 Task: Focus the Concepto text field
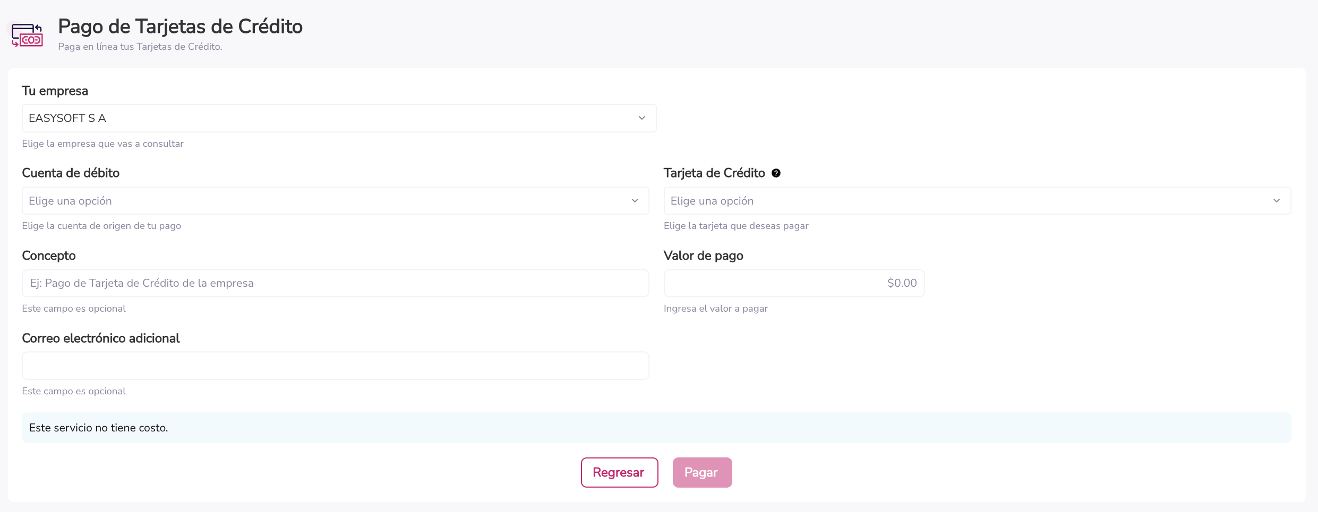point(335,283)
